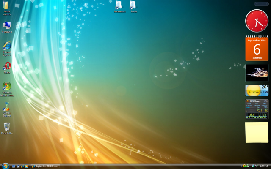Select the Documents folder shortcut
271x169 pixels.
pyautogui.click(x=119, y=7)
